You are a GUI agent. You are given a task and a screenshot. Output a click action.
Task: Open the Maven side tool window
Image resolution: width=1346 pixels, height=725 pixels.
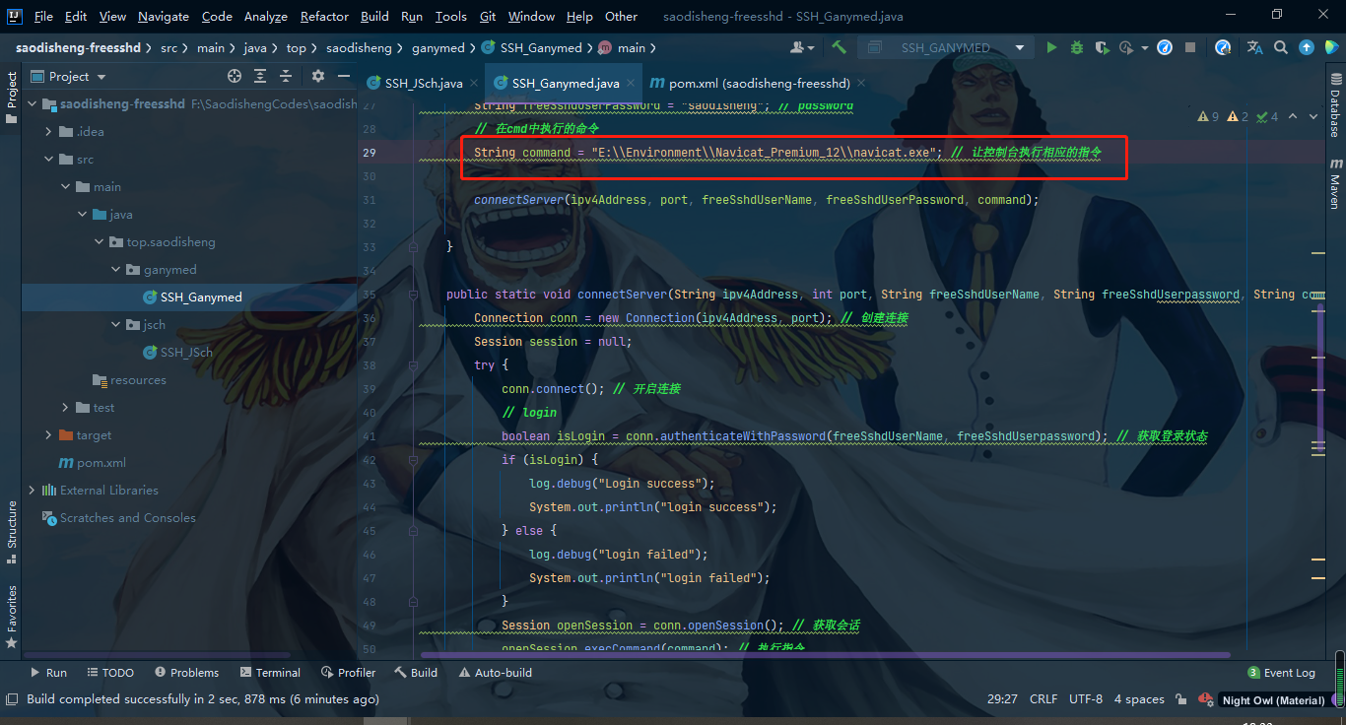click(1335, 183)
